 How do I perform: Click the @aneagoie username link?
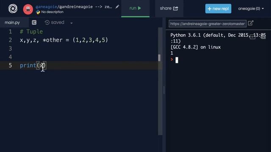point(46,7)
